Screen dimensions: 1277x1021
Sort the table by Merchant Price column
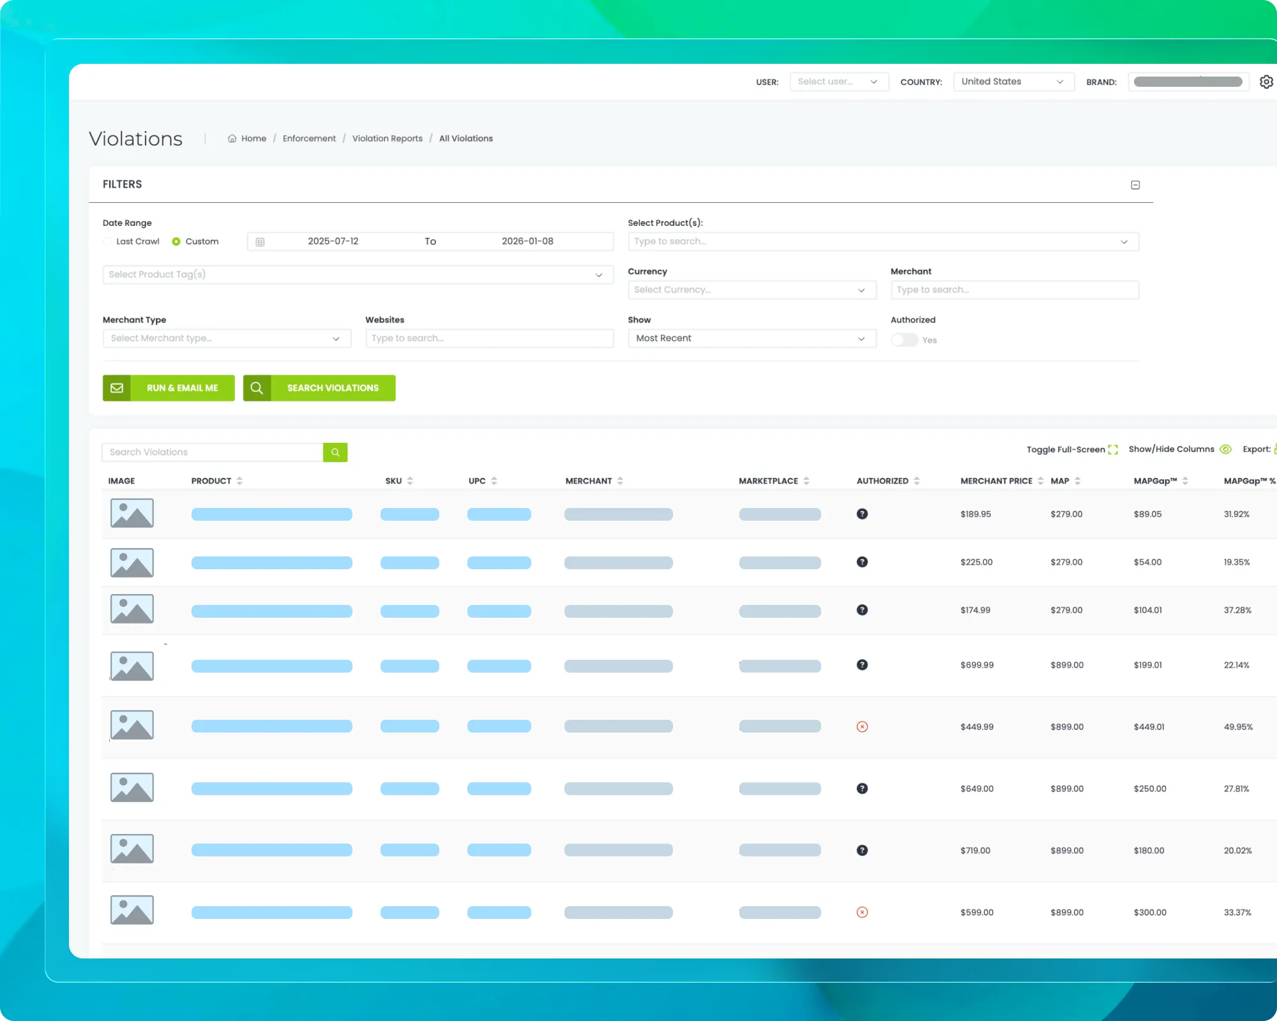(1041, 481)
